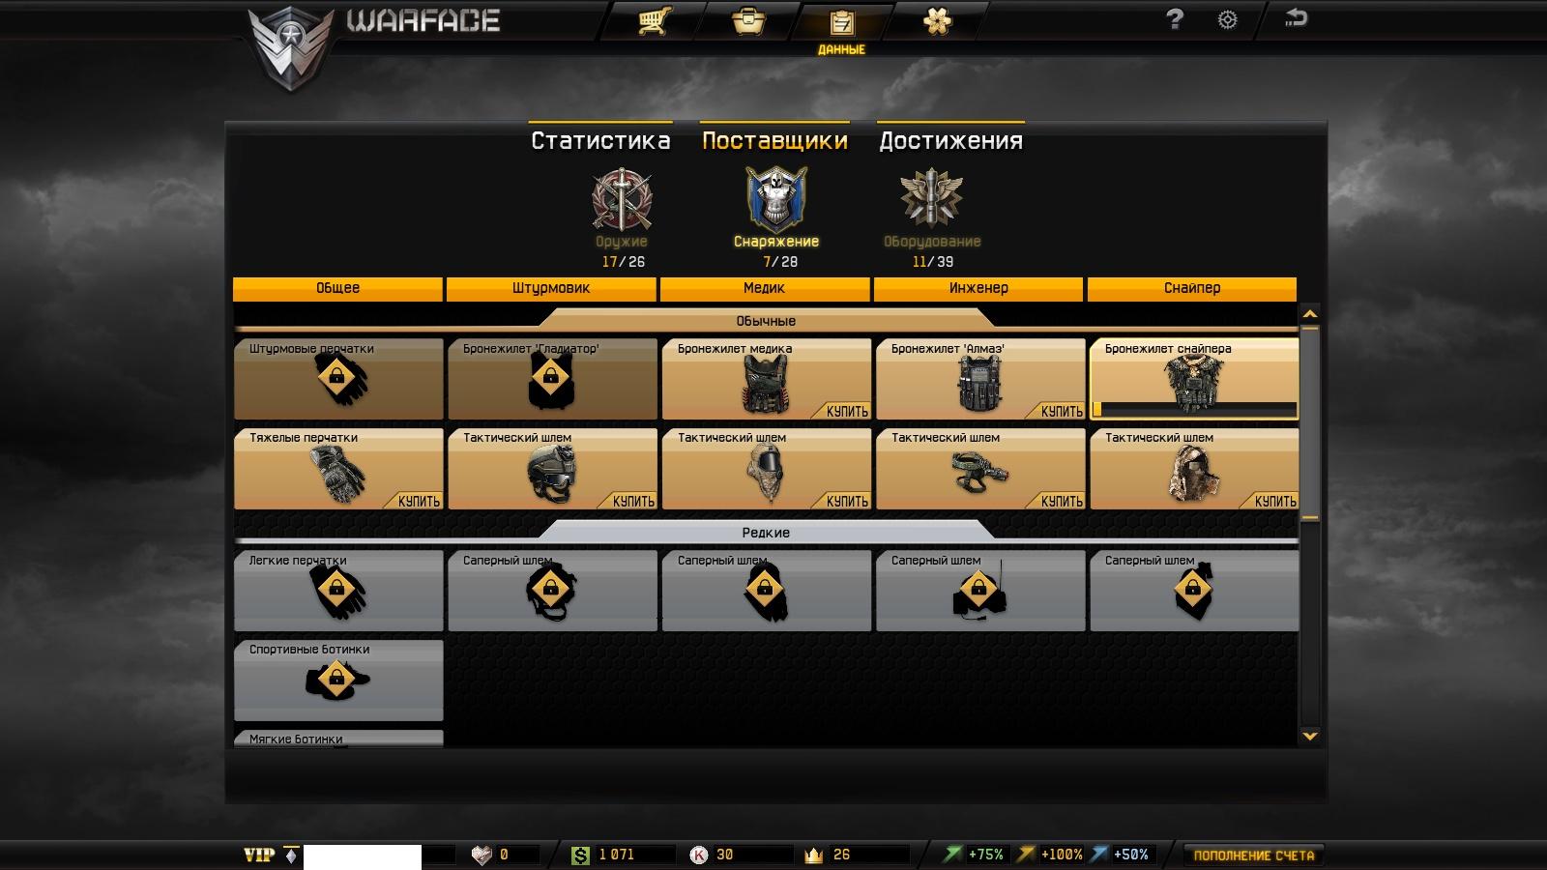The height and width of the screenshot is (870, 1547).
Task: Select Бронежилет снайпера progress item
Action: tap(1194, 379)
